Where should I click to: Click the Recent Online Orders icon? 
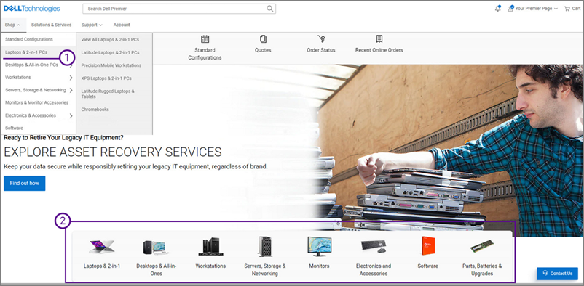(379, 39)
